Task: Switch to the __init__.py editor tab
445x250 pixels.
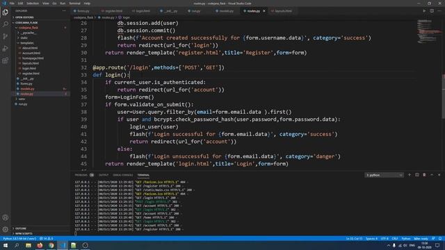Action: click(170, 11)
